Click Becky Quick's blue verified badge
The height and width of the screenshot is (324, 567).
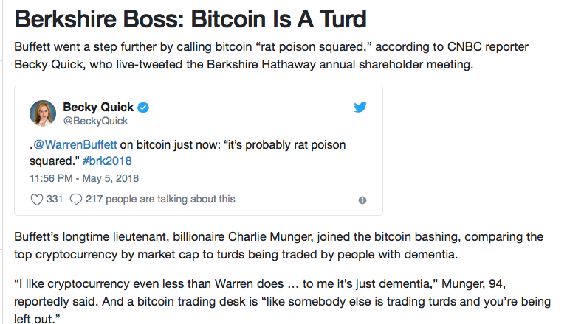click(x=143, y=108)
